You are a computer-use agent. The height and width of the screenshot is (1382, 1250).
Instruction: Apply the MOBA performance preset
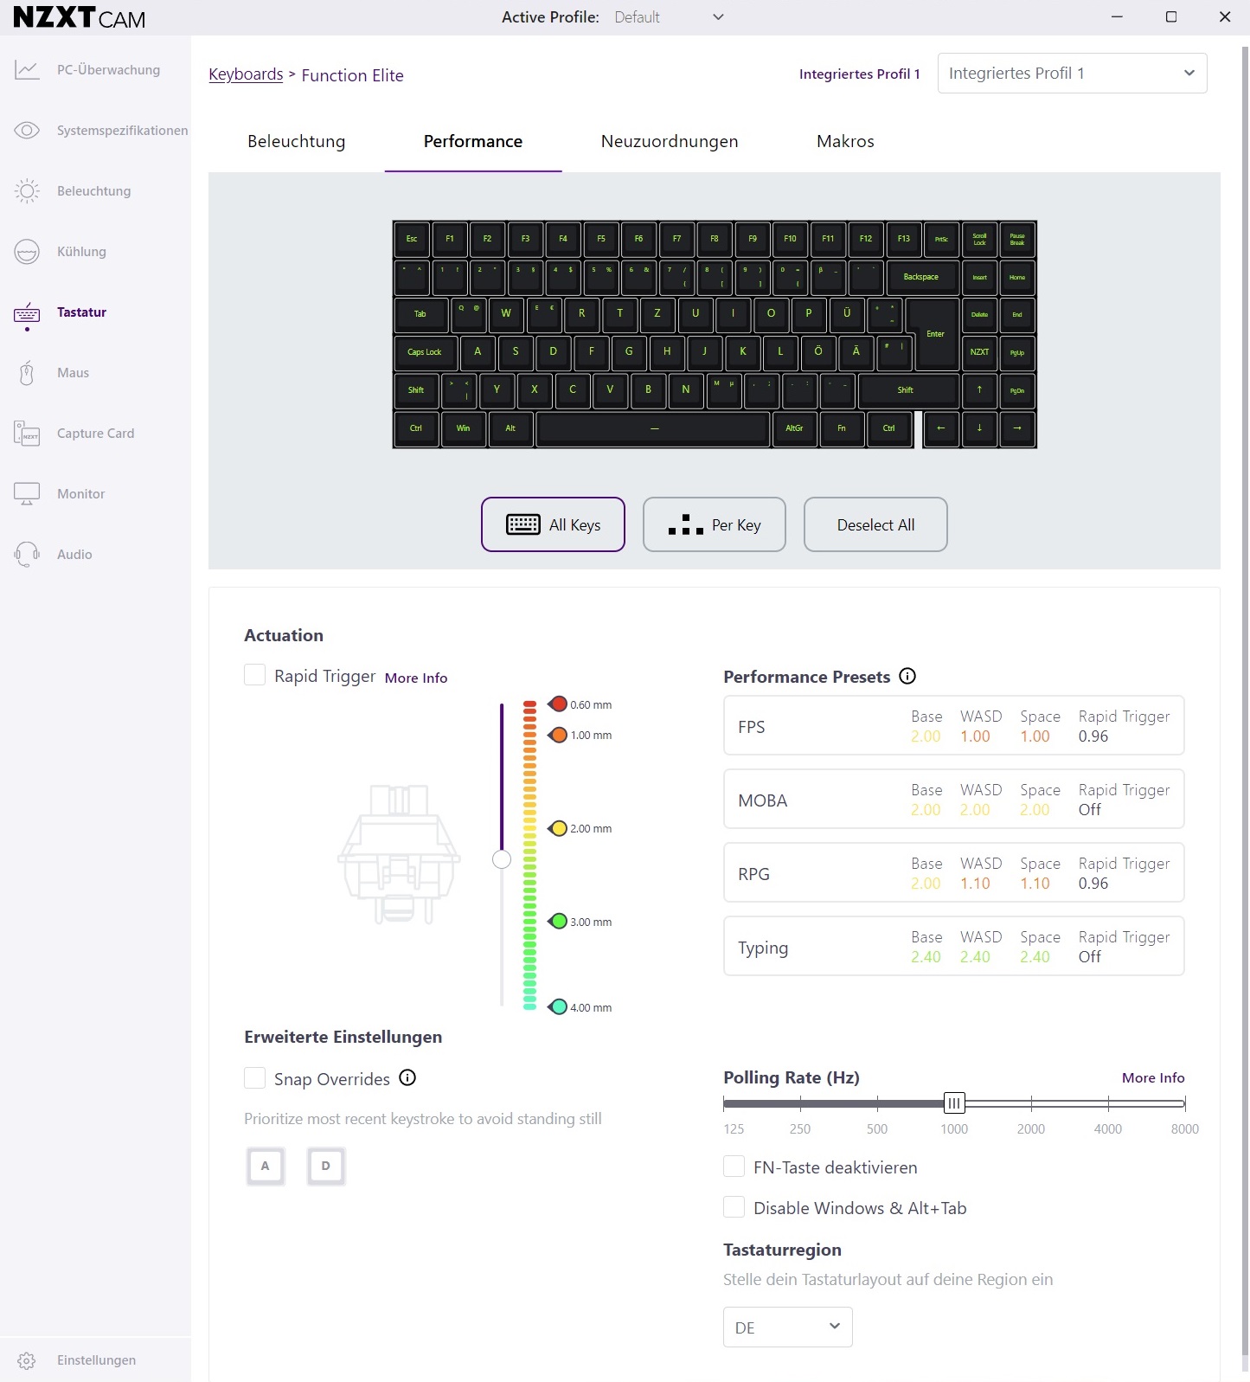pos(954,800)
